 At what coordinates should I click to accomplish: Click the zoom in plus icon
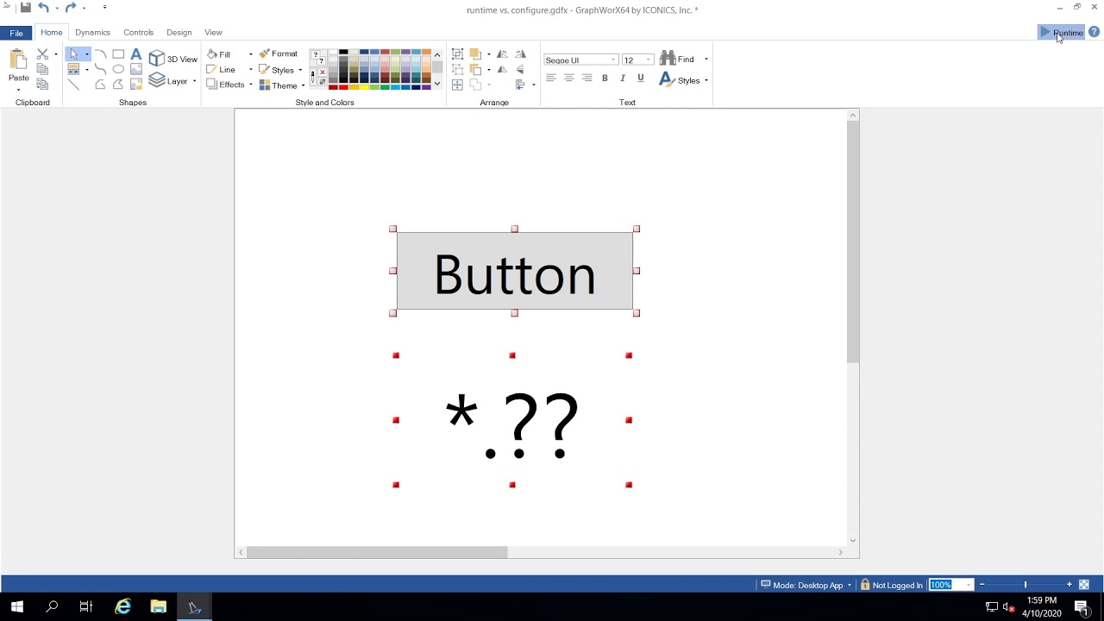[x=1069, y=585]
